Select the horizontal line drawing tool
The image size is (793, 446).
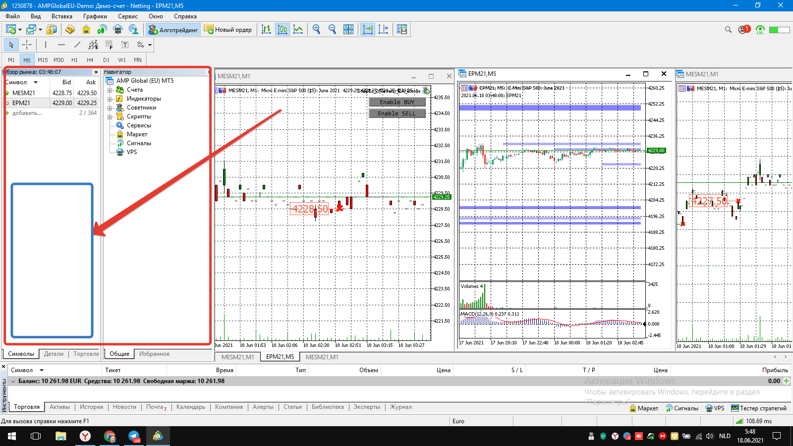[61, 45]
